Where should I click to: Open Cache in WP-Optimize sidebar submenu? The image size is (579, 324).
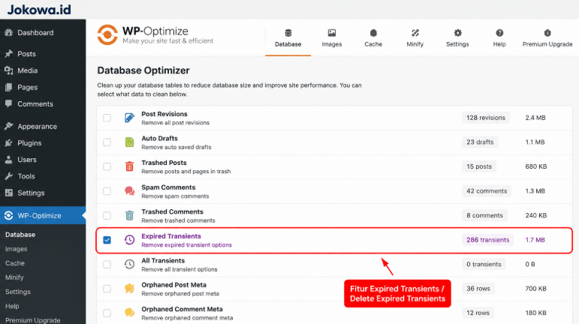click(x=15, y=263)
